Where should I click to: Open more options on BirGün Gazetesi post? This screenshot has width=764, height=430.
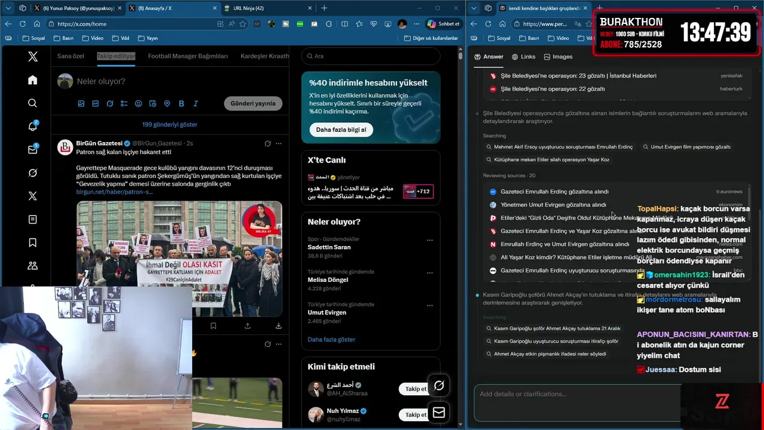[x=278, y=143]
